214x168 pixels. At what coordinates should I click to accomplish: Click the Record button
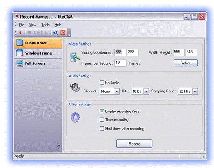pyautogui.click(x=134, y=144)
